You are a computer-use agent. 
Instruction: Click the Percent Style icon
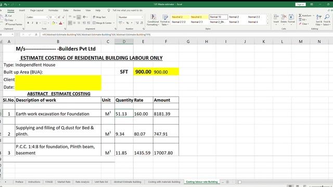(x=127, y=23)
